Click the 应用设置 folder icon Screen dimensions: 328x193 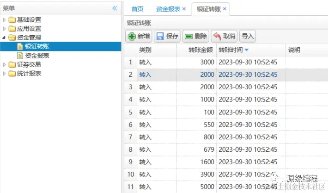[x=12, y=29]
